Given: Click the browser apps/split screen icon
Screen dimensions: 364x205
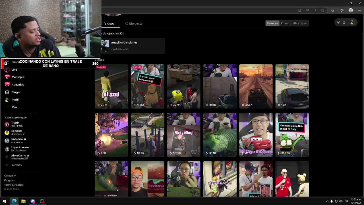Looking at the screenshot, I should 300,10.
